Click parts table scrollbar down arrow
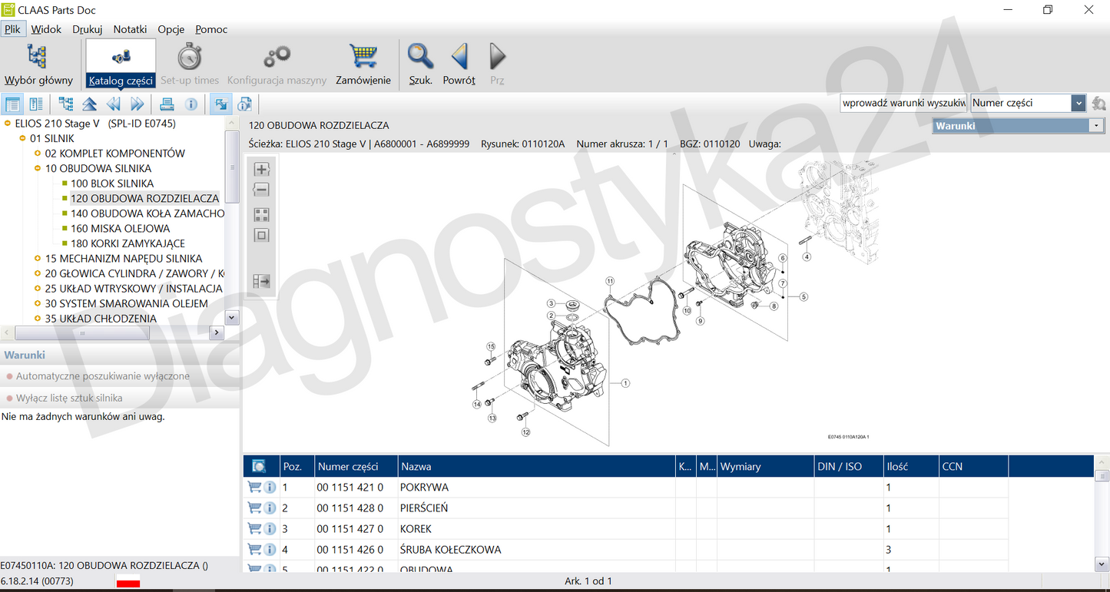1110x592 pixels. pyautogui.click(x=1102, y=564)
